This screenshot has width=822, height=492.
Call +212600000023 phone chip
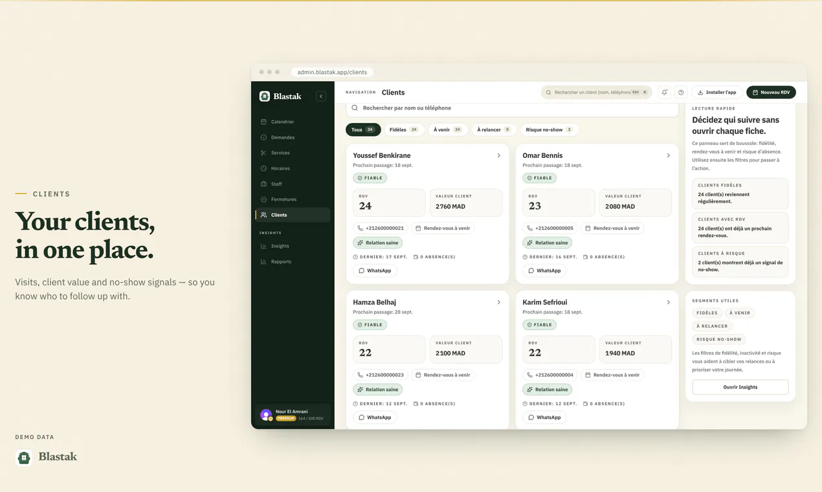coord(381,375)
